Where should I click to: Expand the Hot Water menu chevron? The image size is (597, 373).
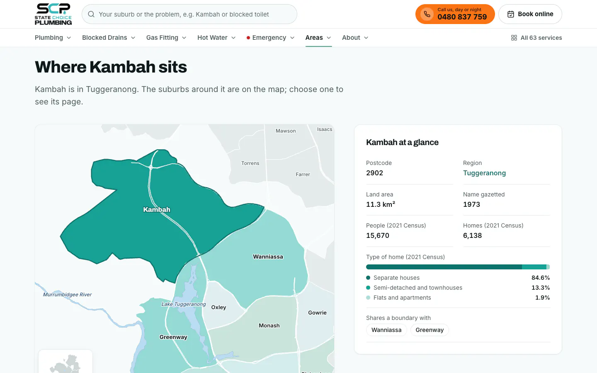pos(233,38)
